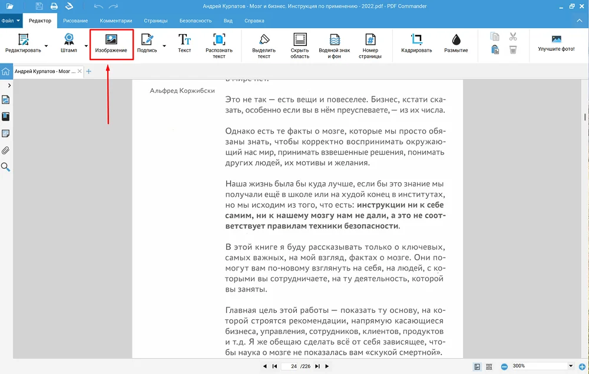Click the Скрыть область tool
589x374 pixels.
pyautogui.click(x=300, y=46)
